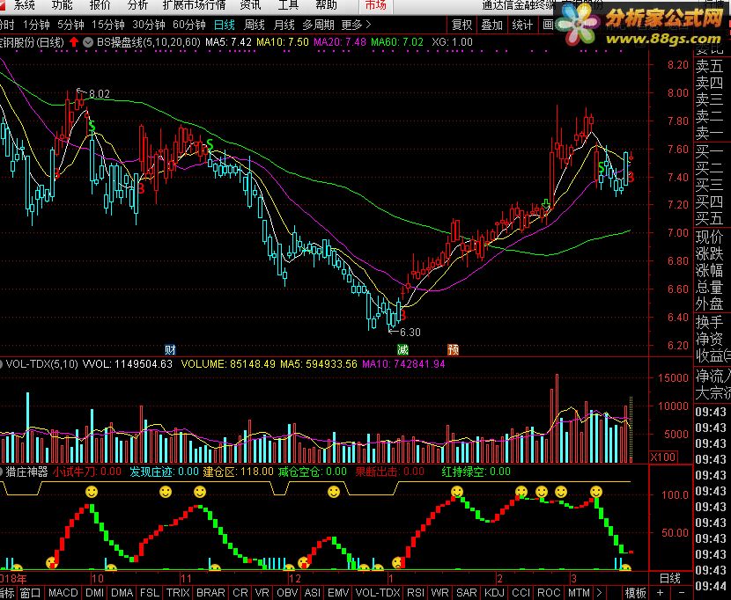The width and height of the screenshot is (731, 600).
Task: Select the FSL indicator tab
Action: (x=150, y=593)
